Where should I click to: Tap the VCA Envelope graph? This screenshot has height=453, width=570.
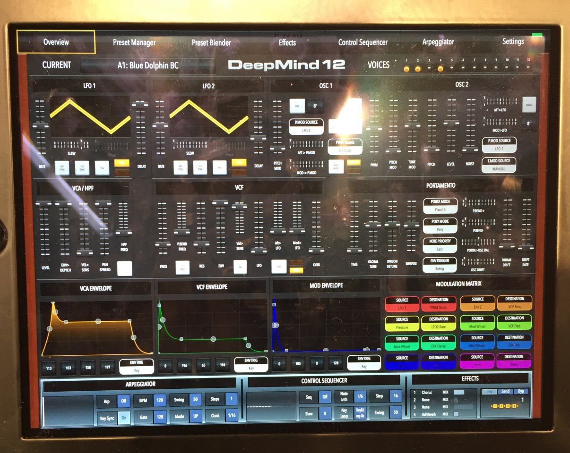[x=96, y=328]
